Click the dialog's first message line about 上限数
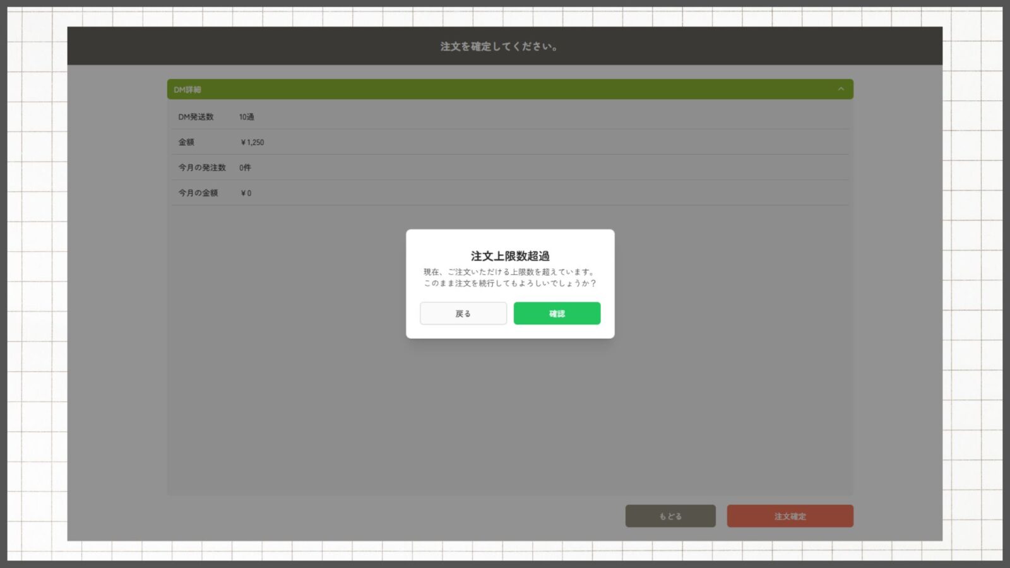 509,272
